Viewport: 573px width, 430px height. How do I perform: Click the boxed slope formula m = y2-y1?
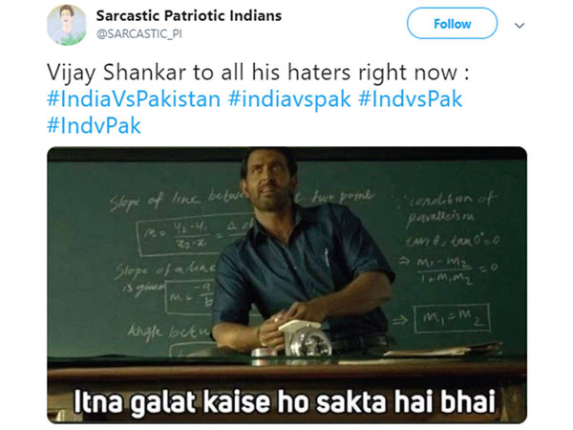pyautogui.click(x=194, y=235)
